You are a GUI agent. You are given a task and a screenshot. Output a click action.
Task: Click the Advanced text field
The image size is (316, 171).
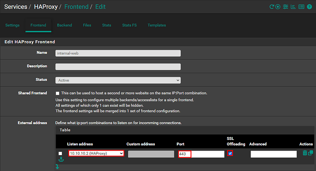(x=274, y=154)
